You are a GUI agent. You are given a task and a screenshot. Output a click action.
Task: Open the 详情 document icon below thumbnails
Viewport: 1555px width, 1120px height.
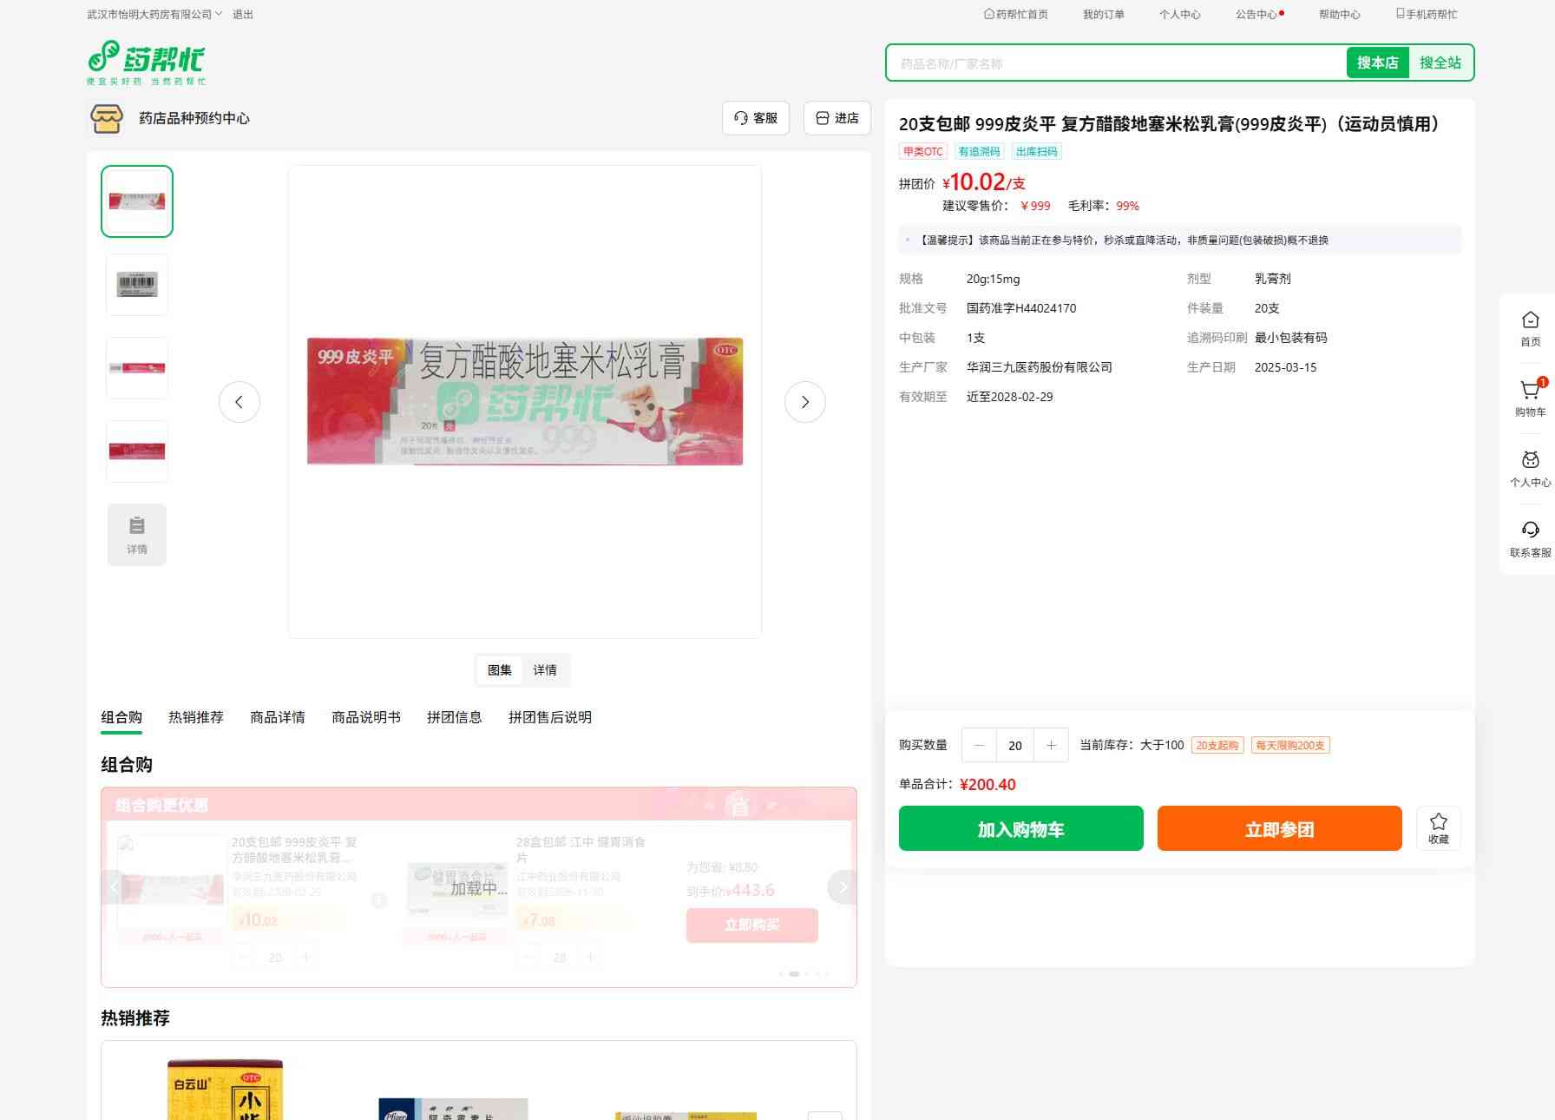click(137, 535)
